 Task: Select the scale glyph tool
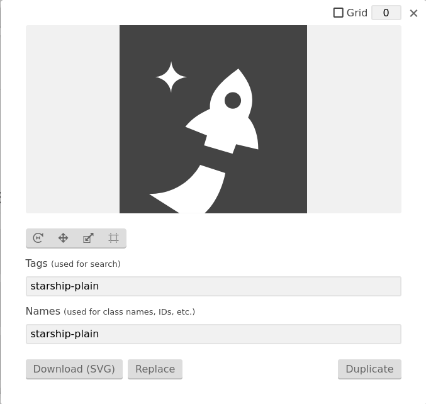88,238
